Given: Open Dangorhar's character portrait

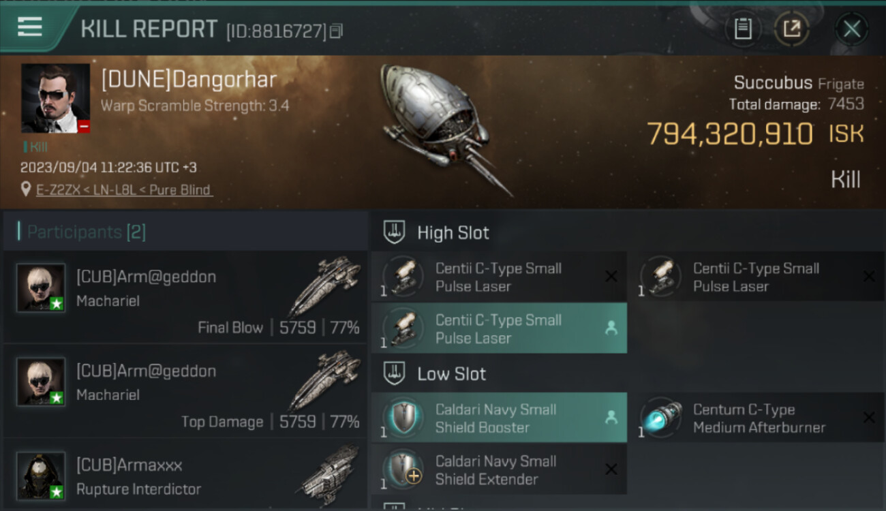Looking at the screenshot, I should pos(55,99).
